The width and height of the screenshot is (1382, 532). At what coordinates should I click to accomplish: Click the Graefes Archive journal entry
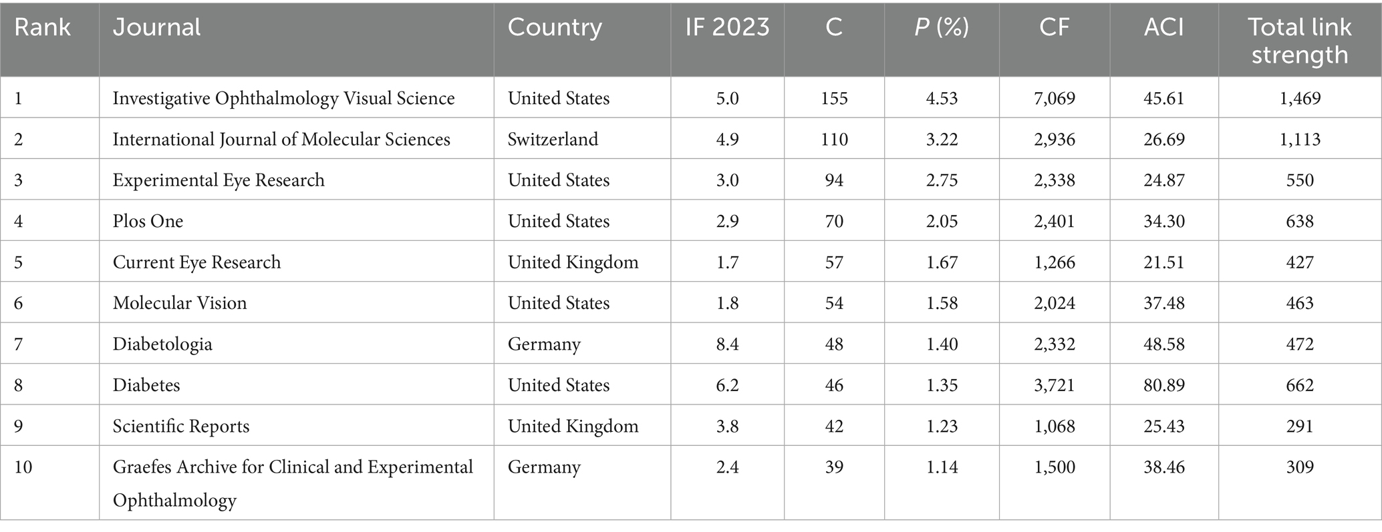click(x=293, y=467)
